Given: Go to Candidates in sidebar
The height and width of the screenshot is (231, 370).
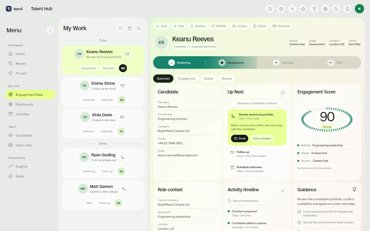Looking at the screenshot, I should click(30, 136).
